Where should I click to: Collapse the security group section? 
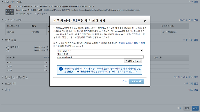click(x=2, y=40)
